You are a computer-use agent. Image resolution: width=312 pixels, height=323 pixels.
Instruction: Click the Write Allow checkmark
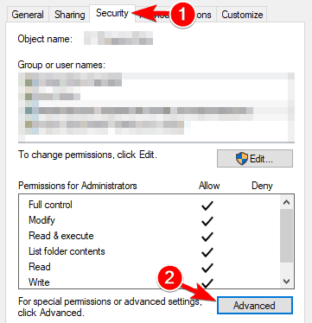pos(207,282)
